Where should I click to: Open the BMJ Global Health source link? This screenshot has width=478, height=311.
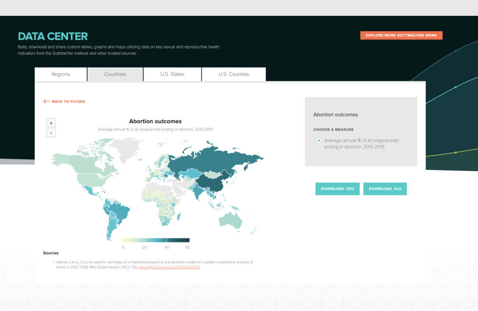(169, 267)
